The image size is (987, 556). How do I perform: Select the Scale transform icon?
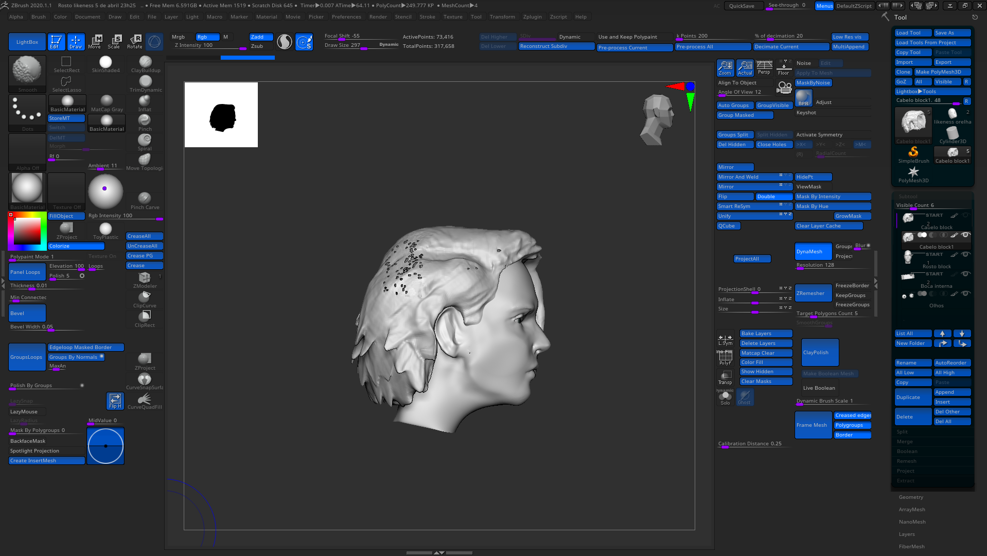coord(114,42)
